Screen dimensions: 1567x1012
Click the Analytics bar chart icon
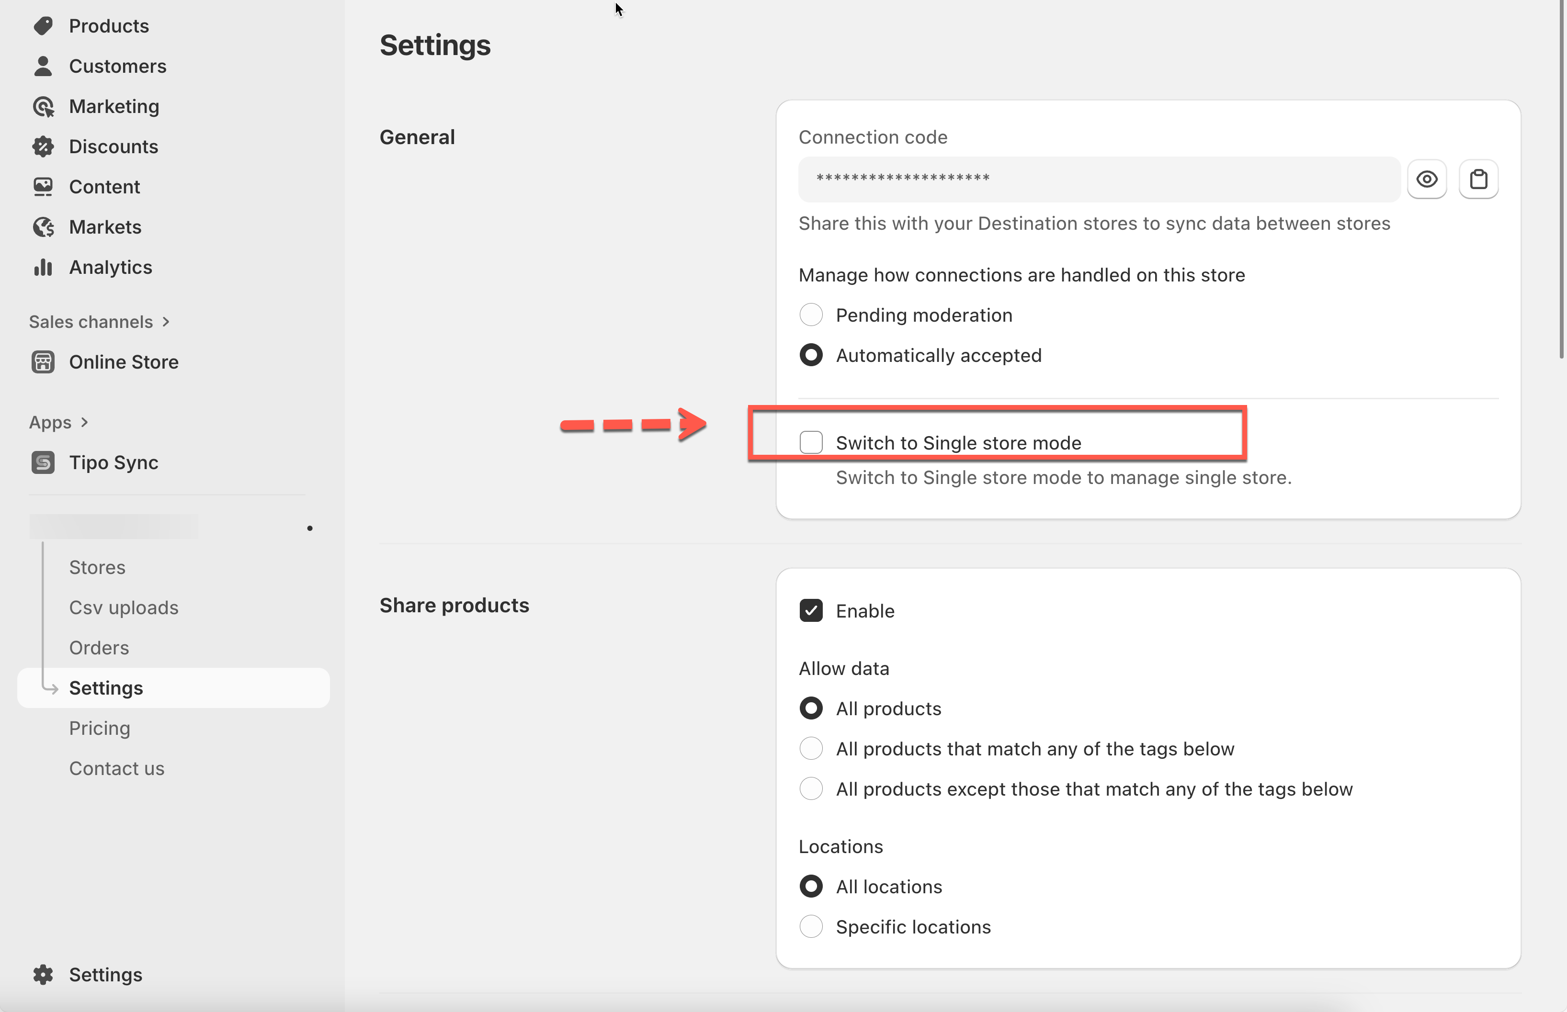44,267
